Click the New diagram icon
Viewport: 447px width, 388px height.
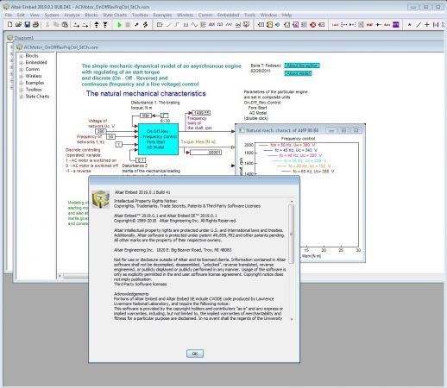(x=9, y=25)
